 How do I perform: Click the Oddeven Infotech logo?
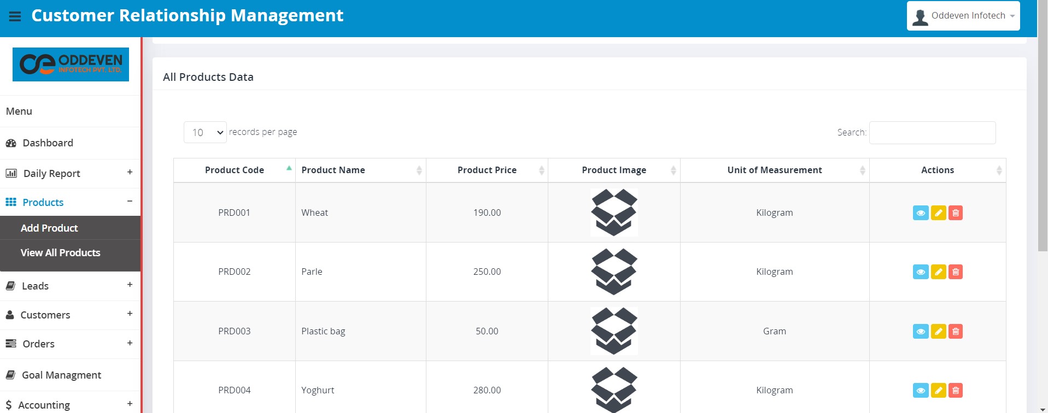click(x=71, y=64)
